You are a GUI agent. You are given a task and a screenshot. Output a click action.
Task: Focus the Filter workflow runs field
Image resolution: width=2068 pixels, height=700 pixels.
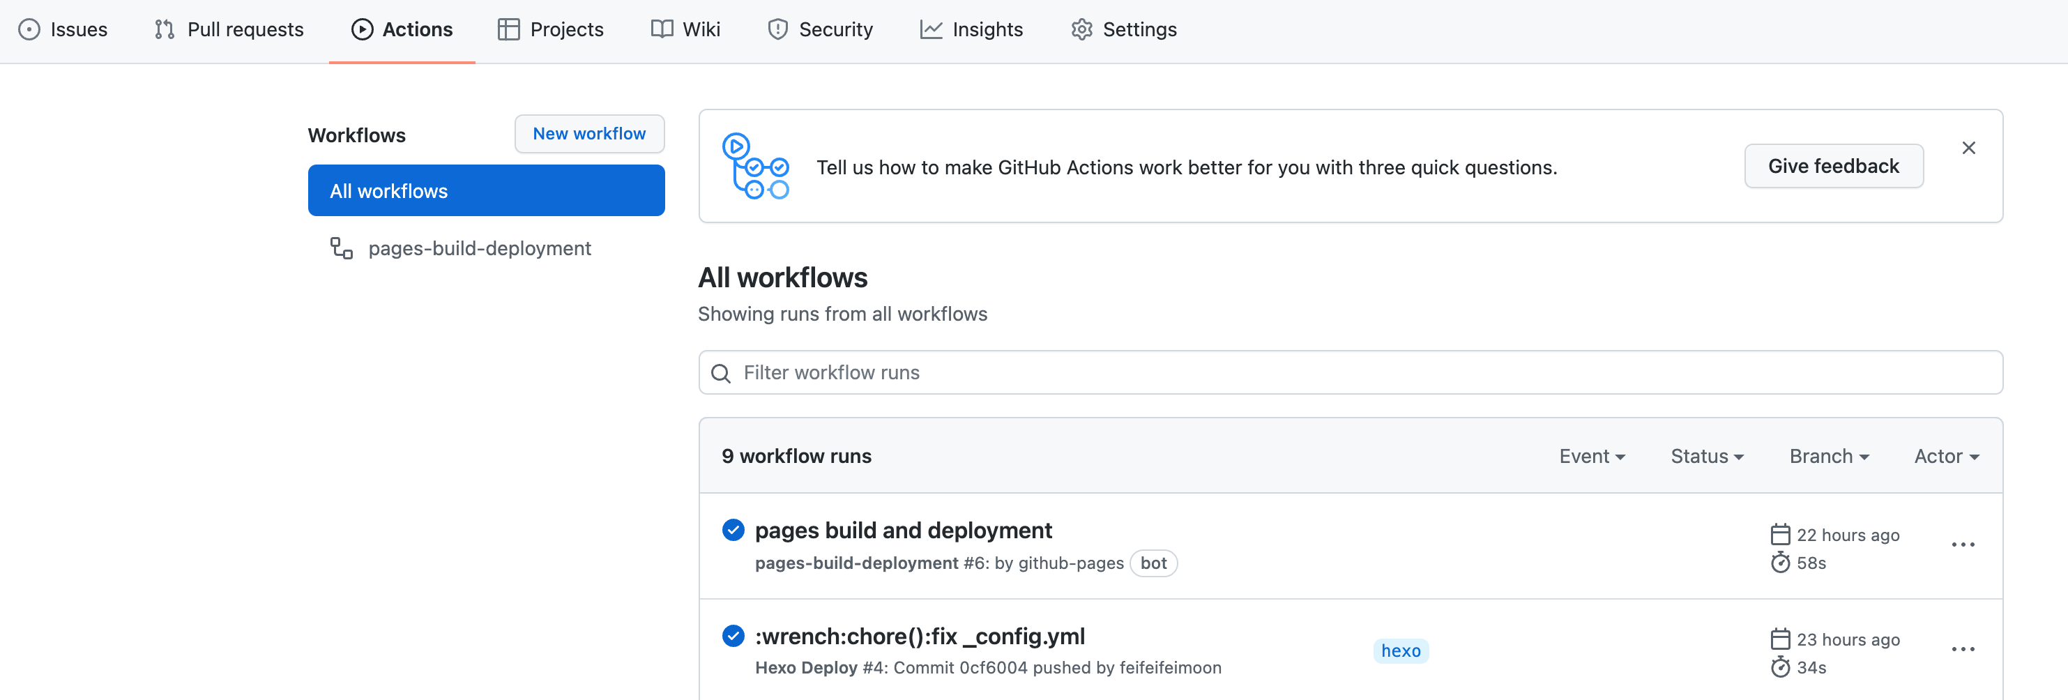[x=1364, y=372]
